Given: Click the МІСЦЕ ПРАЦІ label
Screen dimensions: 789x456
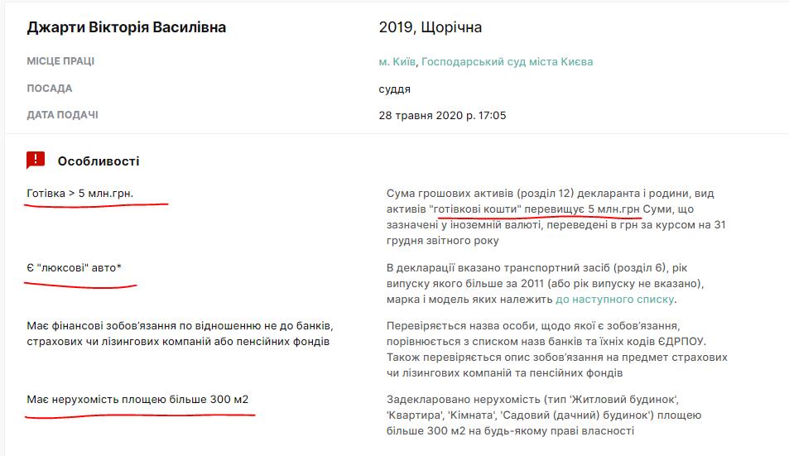Looking at the screenshot, I should tap(60, 61).
